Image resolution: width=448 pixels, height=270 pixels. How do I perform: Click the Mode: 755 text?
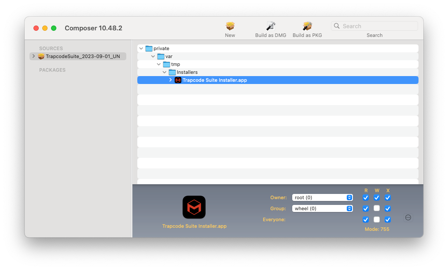pos(377,229)
